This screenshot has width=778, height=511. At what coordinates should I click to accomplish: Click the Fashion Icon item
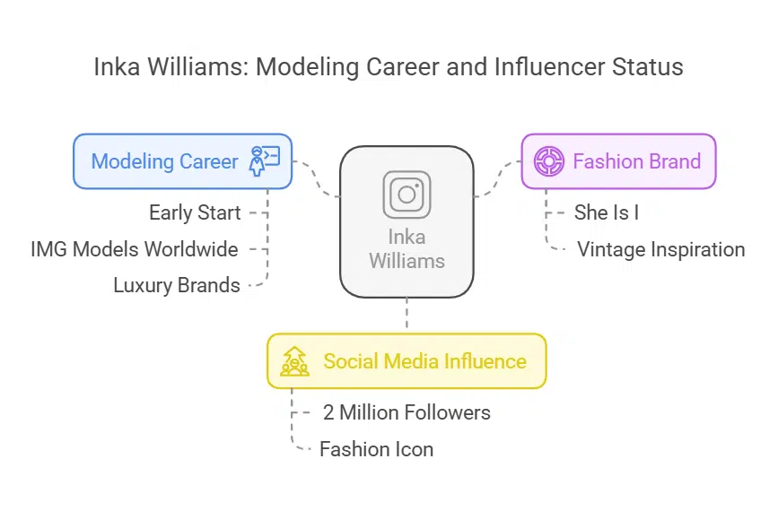point(376,449)
